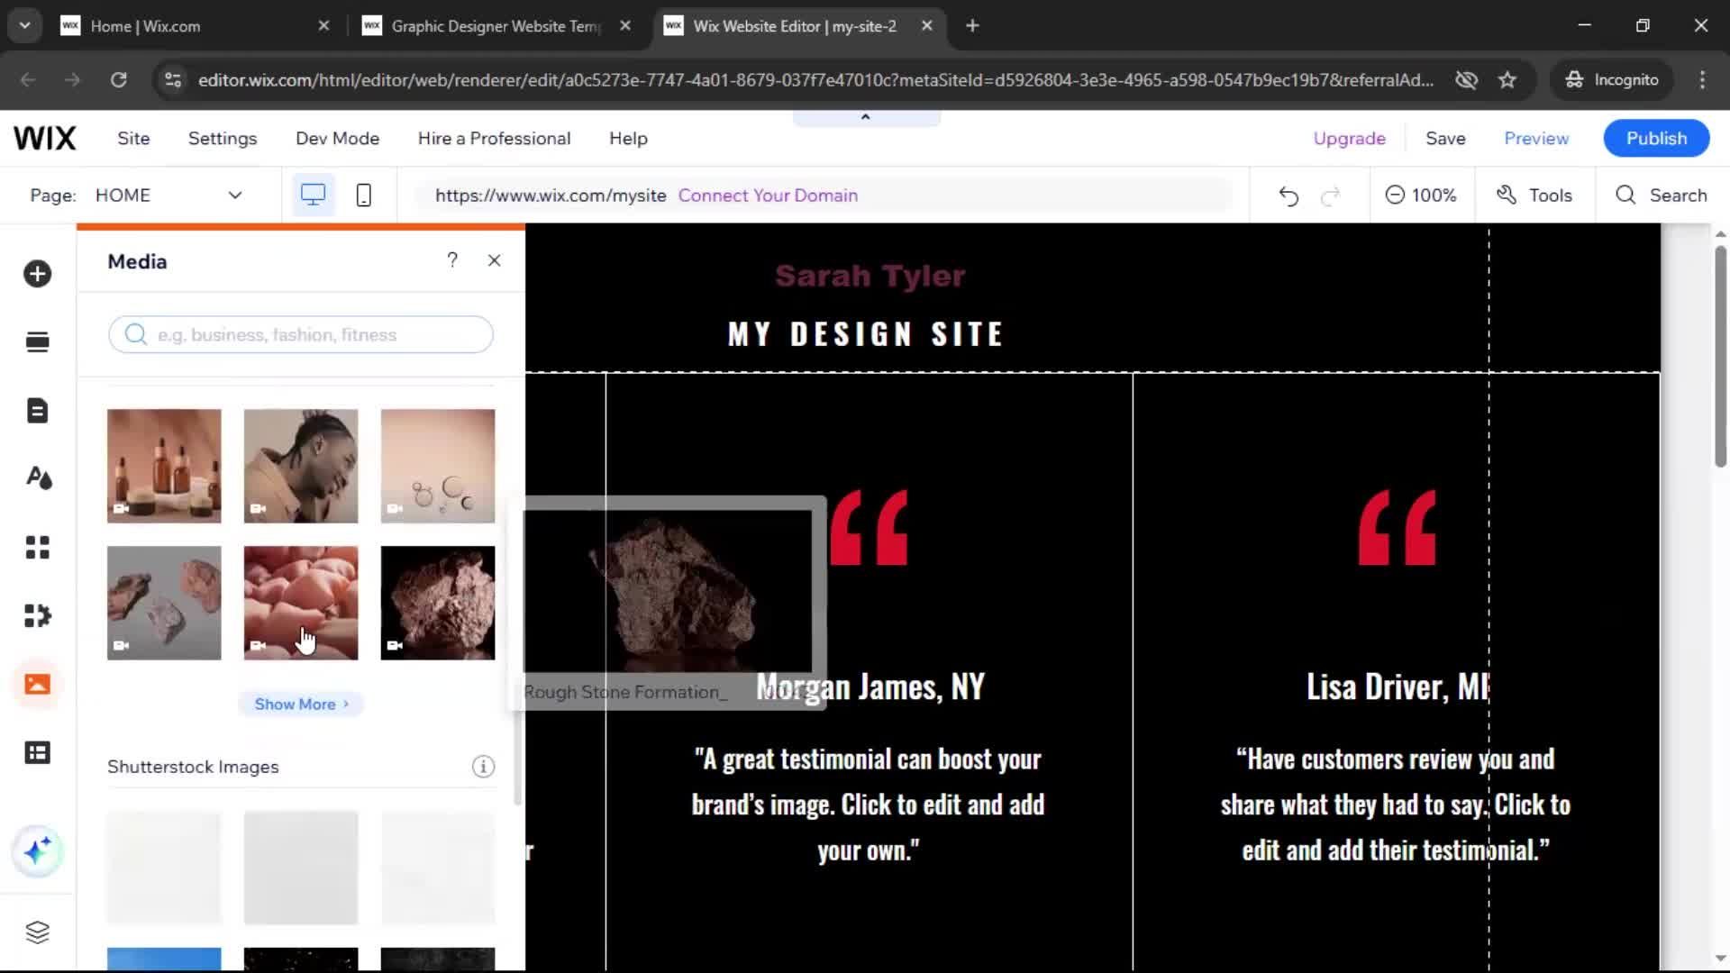This screenshot has height=973, width=1730.
Task: Click the tracking protection eye icon
Action: pyautogui.click(x=1466, y=80)
